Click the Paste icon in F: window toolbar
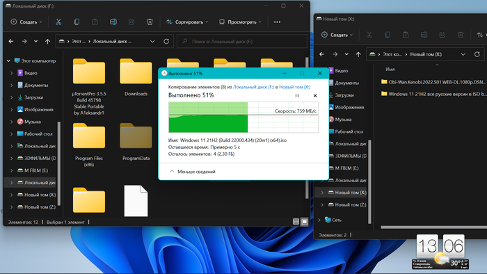Image resolution: width=487 pixels, height=274 pixels. coord(95,22)
